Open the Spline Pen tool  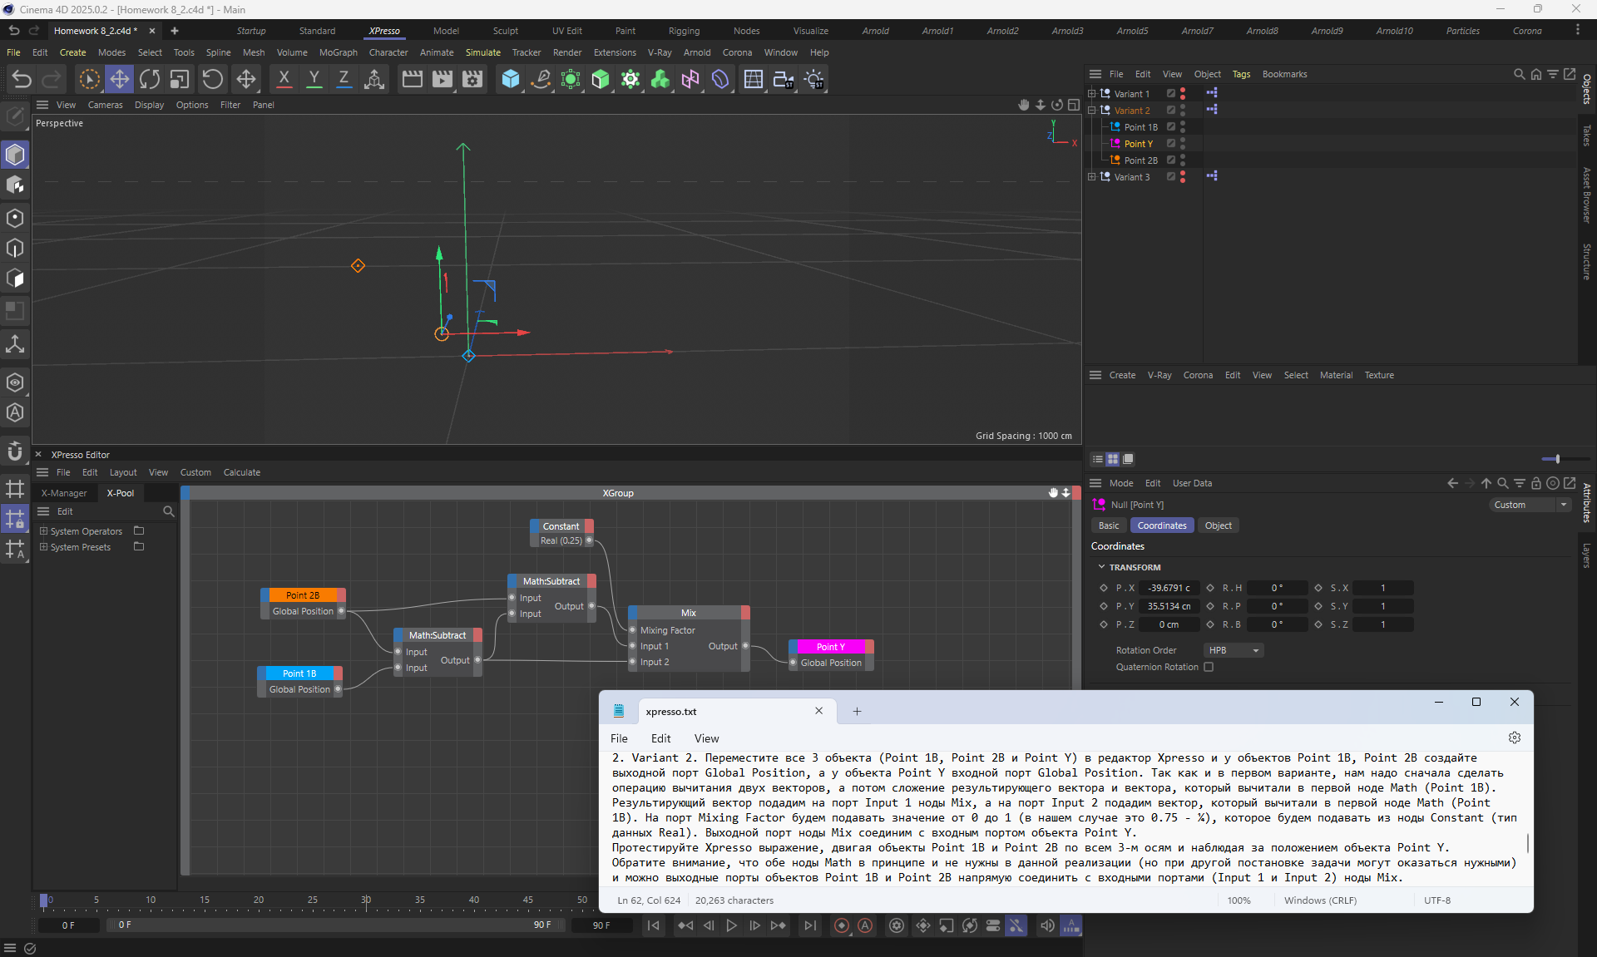(541, 79)
